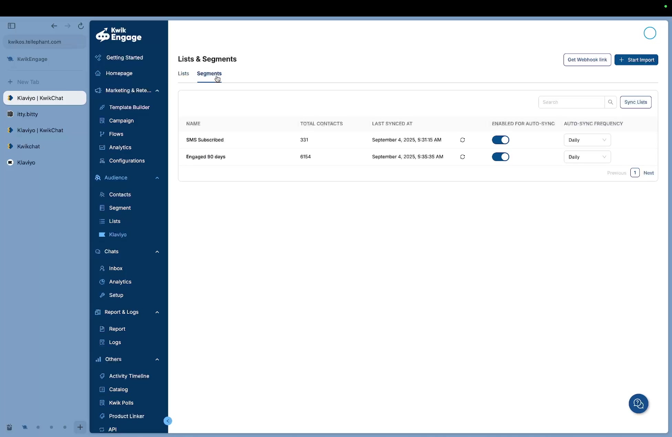Viewport: 672px width, 437px height.
Task: Open Kwik Polls under Others
Action: coord(121,403)
